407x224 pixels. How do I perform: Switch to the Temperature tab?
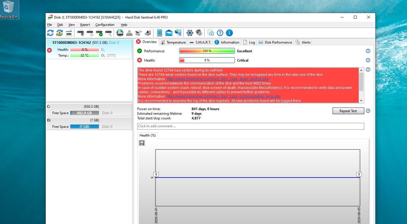click(173, 42)
